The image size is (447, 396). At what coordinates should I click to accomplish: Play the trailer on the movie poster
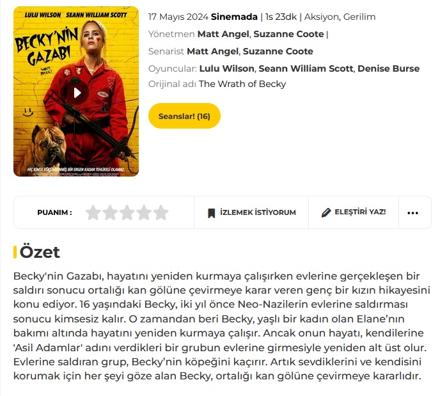pos(77,93)
